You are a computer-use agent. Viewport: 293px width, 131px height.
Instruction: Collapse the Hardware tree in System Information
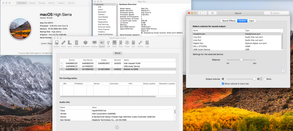click(x=95, y=4)
